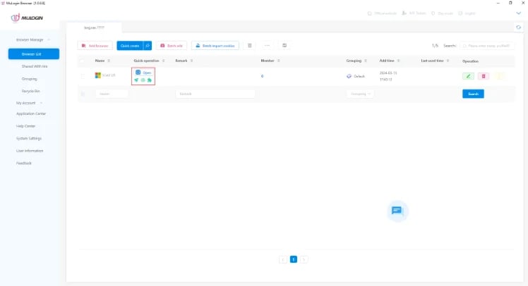Image resolution: width=528 pixels, height=286 pixels.
Task: Open Recycle Bin from the sidebar
Action: (30, 91)
